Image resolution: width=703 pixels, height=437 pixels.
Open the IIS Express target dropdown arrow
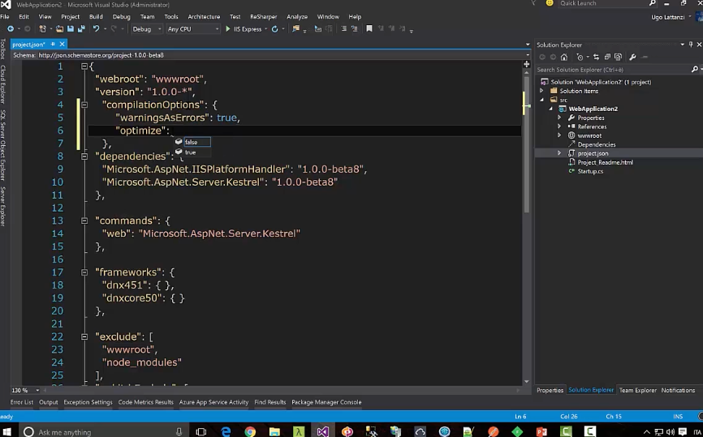[265, 29]
